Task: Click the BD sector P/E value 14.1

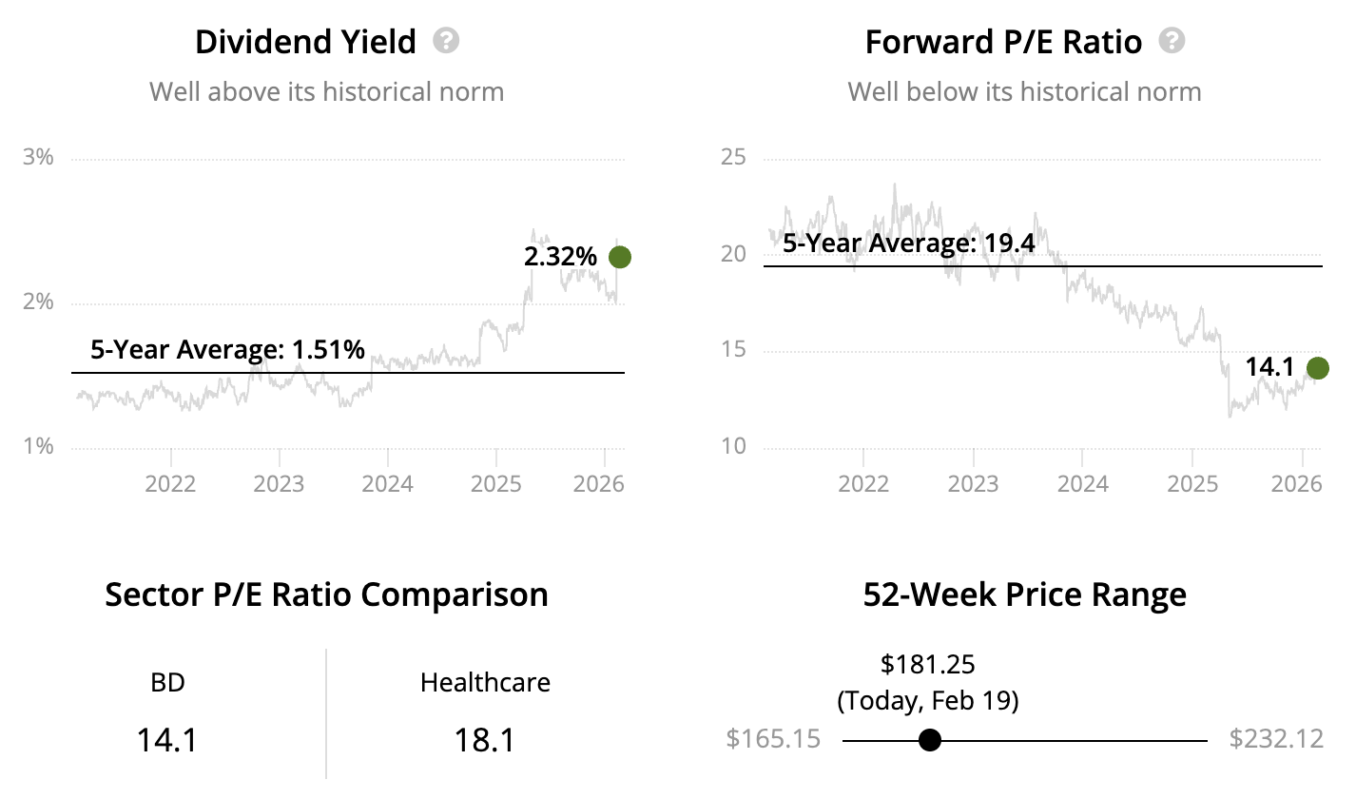Action: (167, 739)
